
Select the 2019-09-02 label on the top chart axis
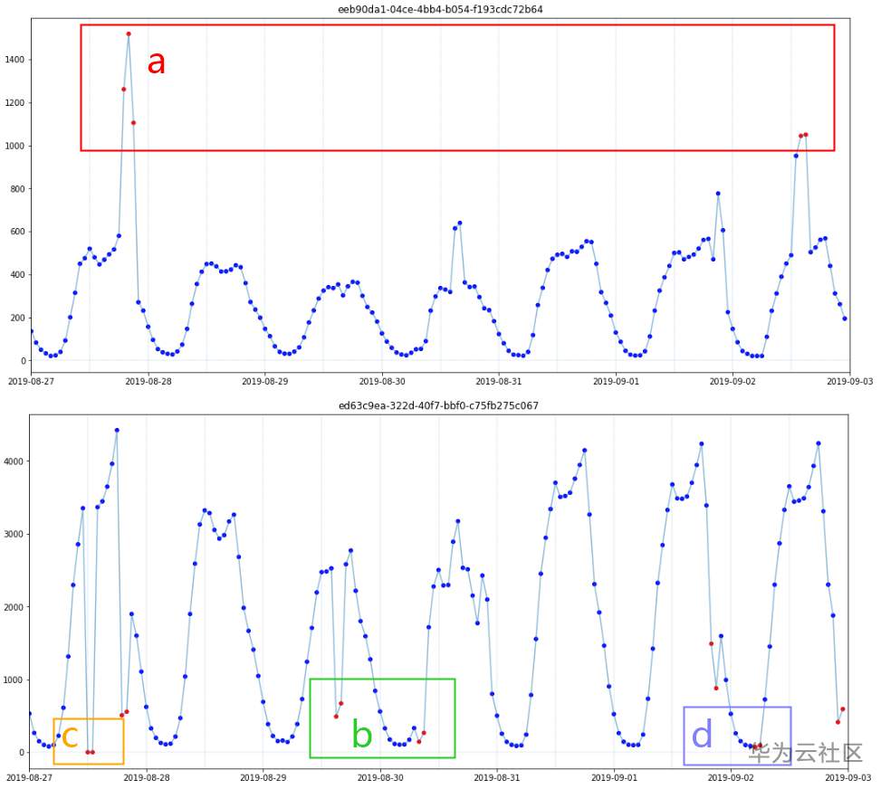click(x=733, y=381)
